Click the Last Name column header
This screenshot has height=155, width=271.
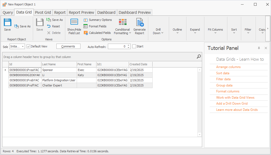59,64
